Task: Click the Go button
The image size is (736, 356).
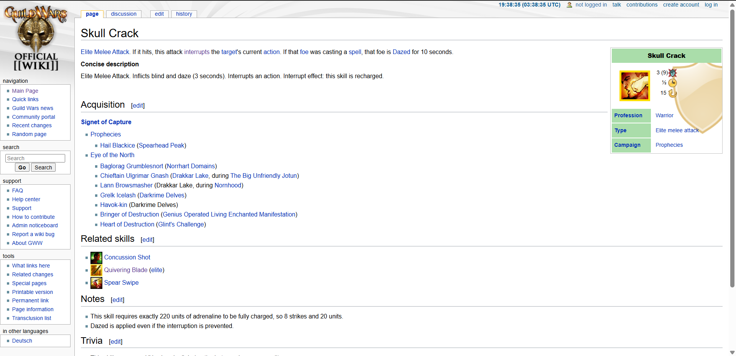Action: pos(22,167)
